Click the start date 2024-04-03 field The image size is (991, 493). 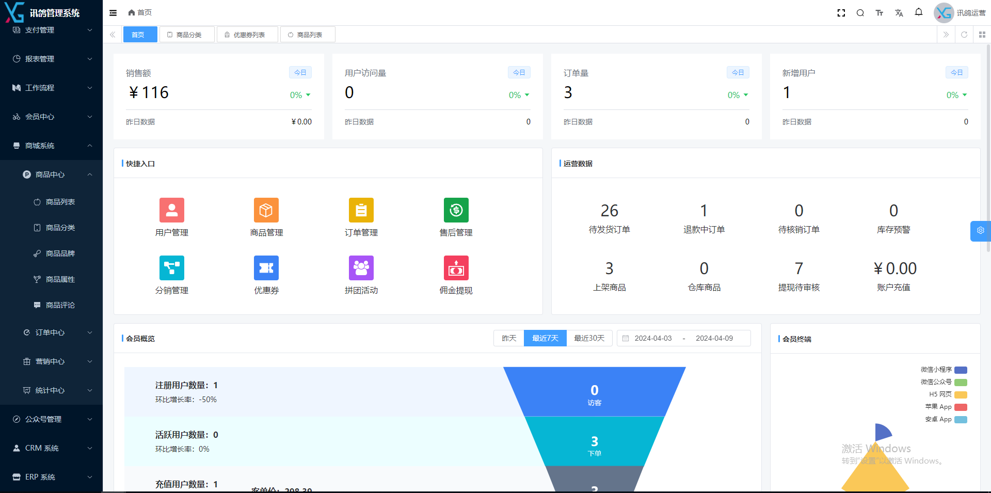pyautogui.click(x=653, y=338)
